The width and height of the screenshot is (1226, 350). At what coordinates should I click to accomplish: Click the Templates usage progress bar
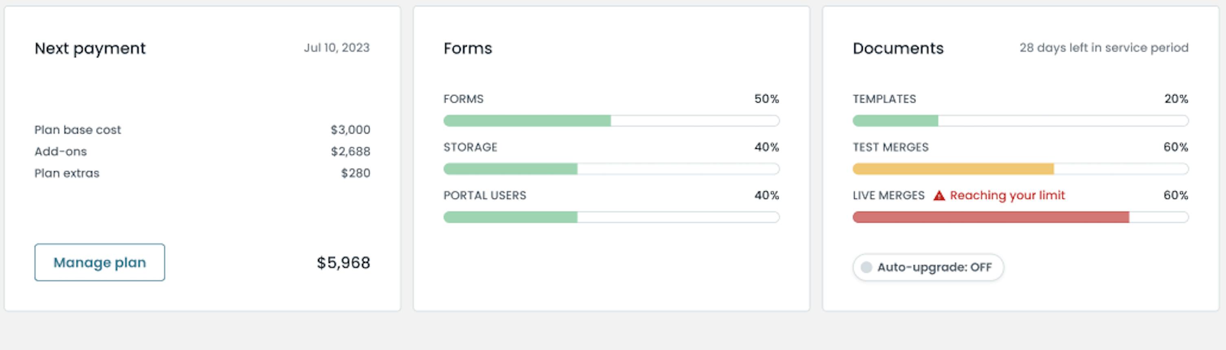click(1020, 121)
